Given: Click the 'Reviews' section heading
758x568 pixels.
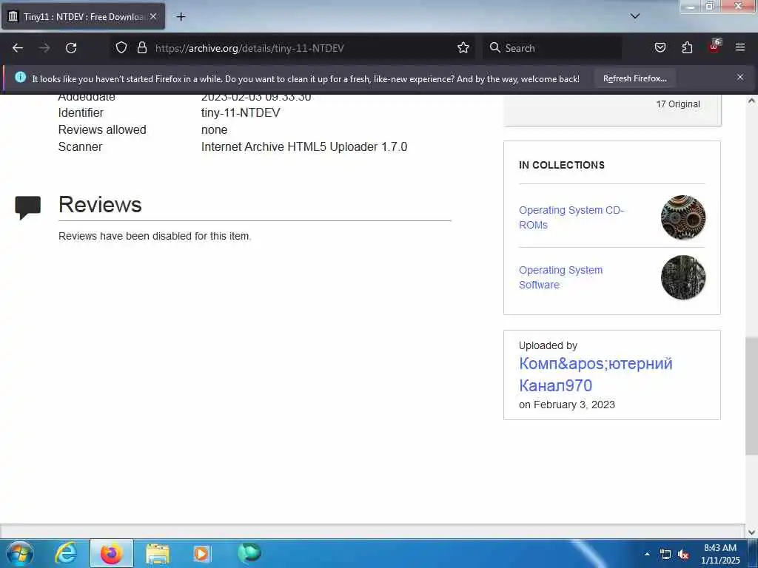Looking at the screenshot, I should click(x=100, y=204).
